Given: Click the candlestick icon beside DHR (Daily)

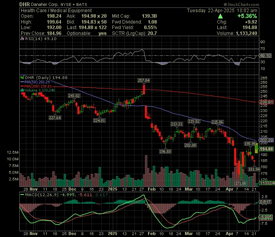Looking at the screenshot, I should 22,77.
